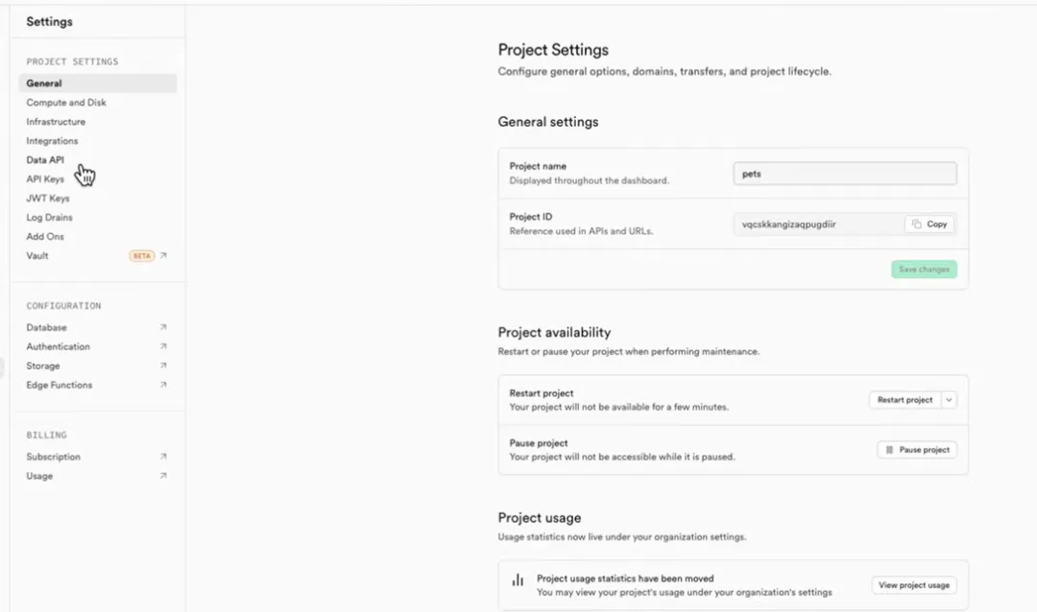Select Data API in the sidebar
Image resolution: width=1037 pixels, height=612 pixels.
45,160
